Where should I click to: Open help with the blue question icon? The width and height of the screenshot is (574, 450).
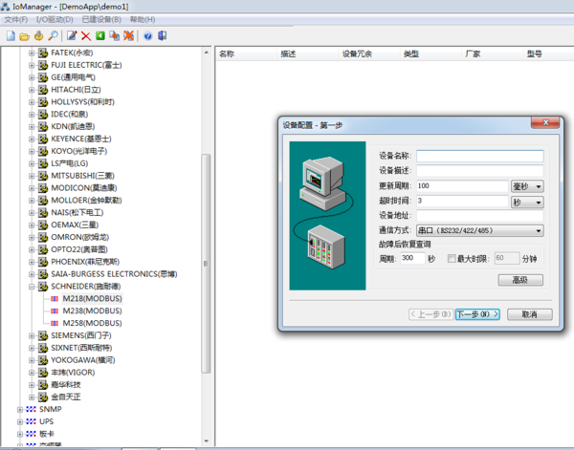coord(148,35)
